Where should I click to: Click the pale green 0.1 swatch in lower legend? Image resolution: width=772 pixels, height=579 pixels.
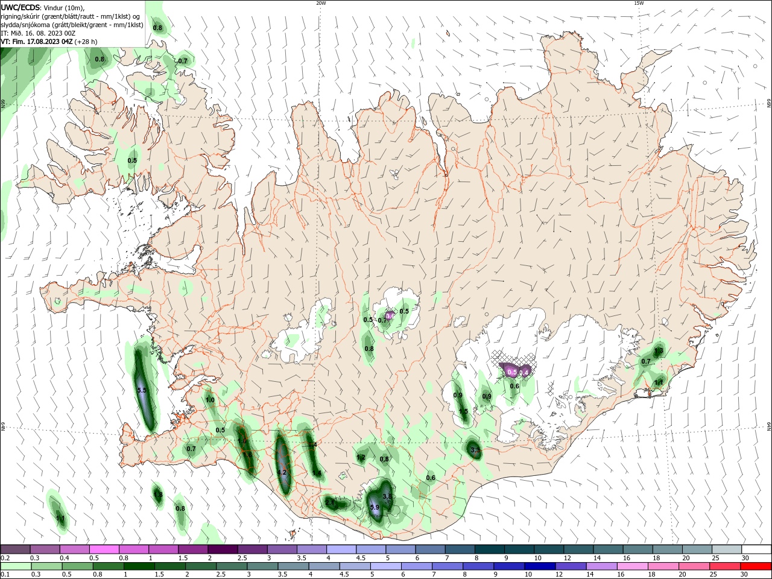pyautogui.click(x=16, y=566)
